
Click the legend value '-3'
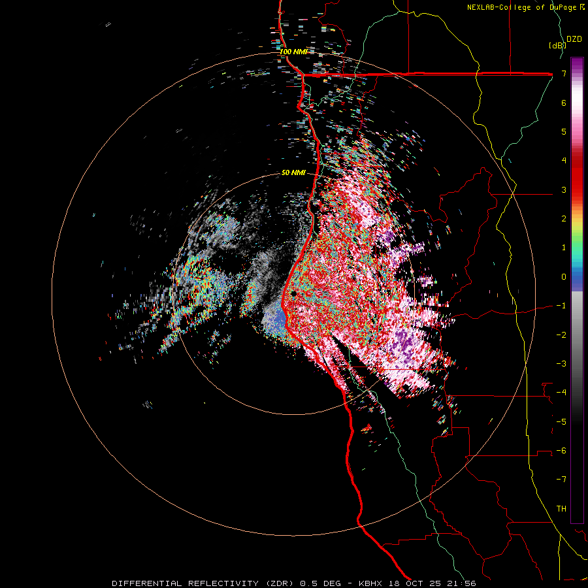point(561,363)
